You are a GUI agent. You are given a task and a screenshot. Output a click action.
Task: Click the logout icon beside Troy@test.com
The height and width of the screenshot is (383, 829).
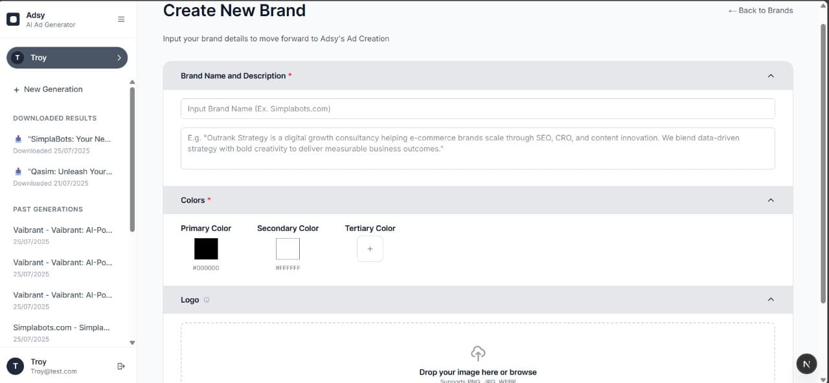point(121,366)
